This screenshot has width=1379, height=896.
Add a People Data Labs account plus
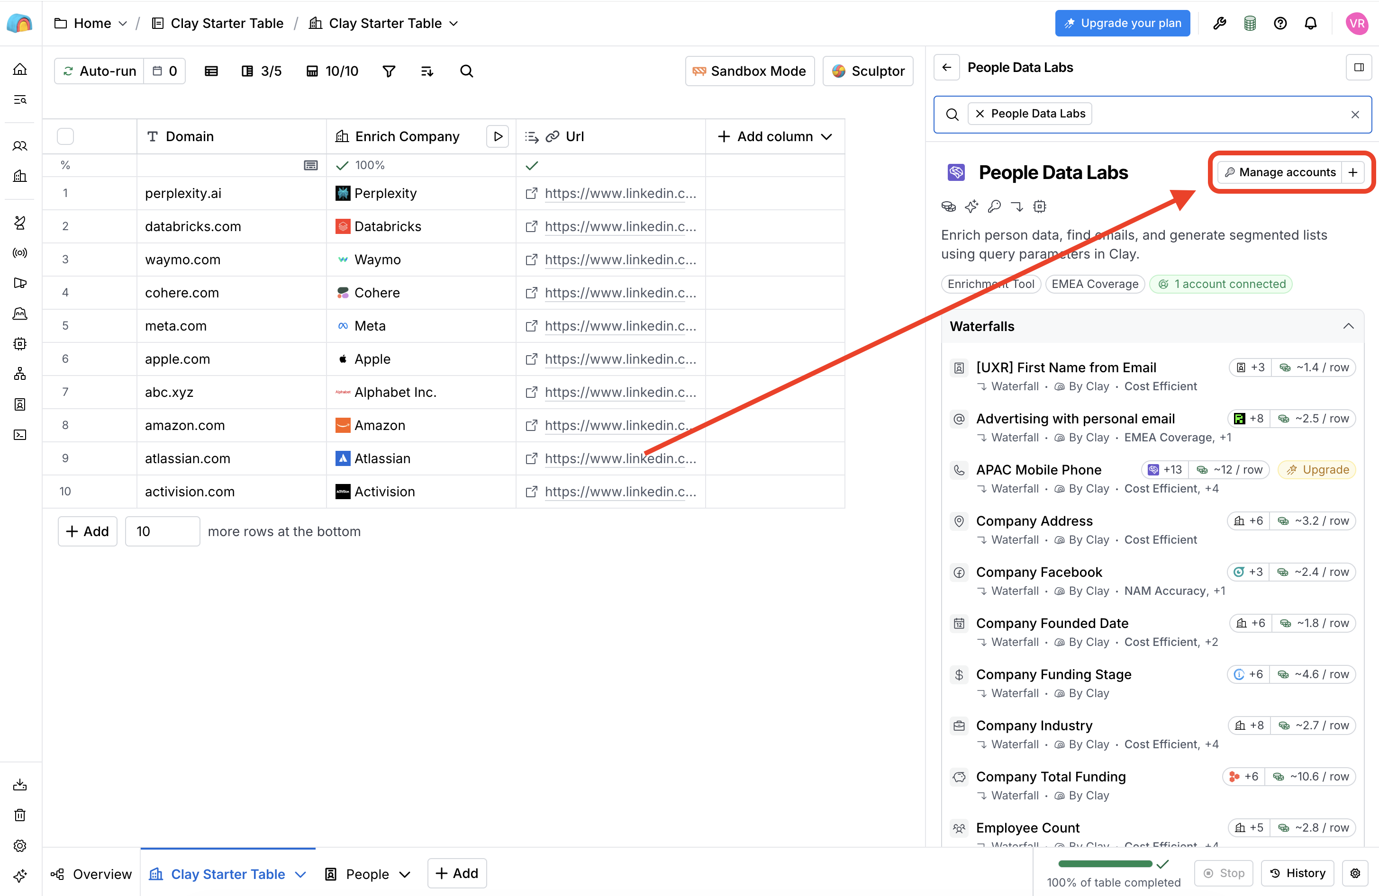[x=1353, y=172]
